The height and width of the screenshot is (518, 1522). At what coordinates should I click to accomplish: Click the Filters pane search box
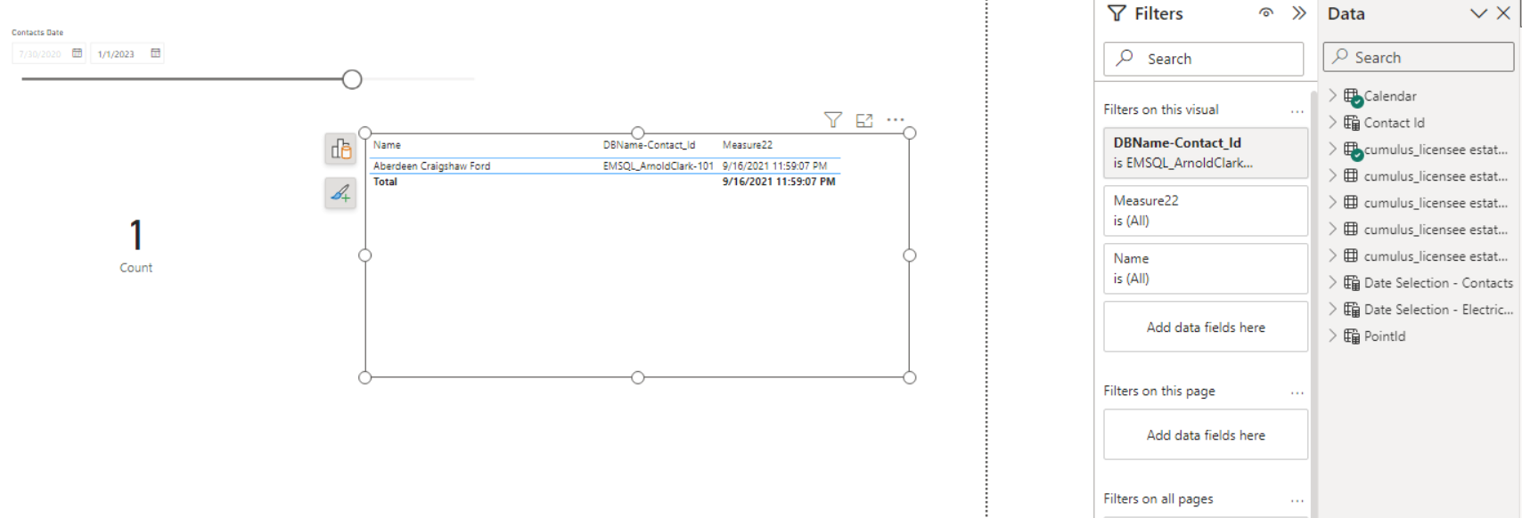[x=1203, y=59]
